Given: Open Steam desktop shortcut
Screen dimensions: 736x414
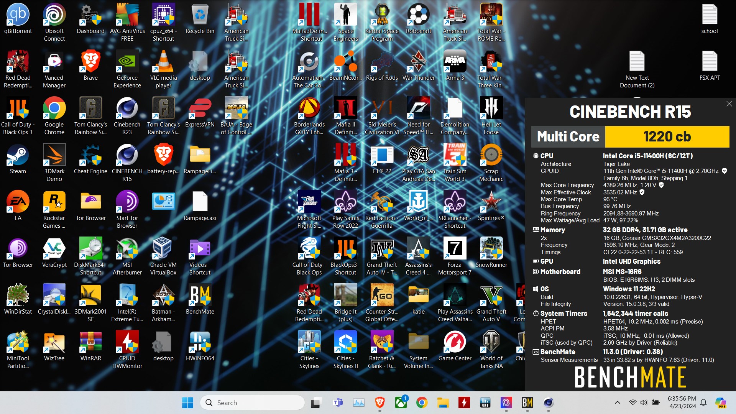Looking at the screenshot, I should pyautogui.click(x=18, y=159).
